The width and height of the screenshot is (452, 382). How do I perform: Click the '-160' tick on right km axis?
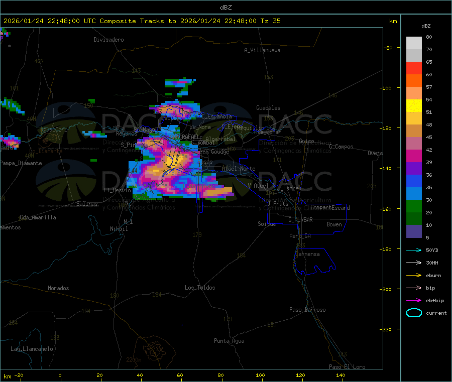[x=387, y=209]
